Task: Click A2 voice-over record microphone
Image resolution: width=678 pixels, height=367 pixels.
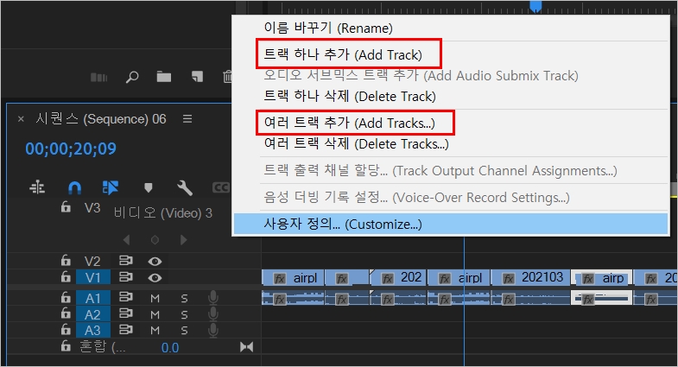Action: click(x=212, y=313)
